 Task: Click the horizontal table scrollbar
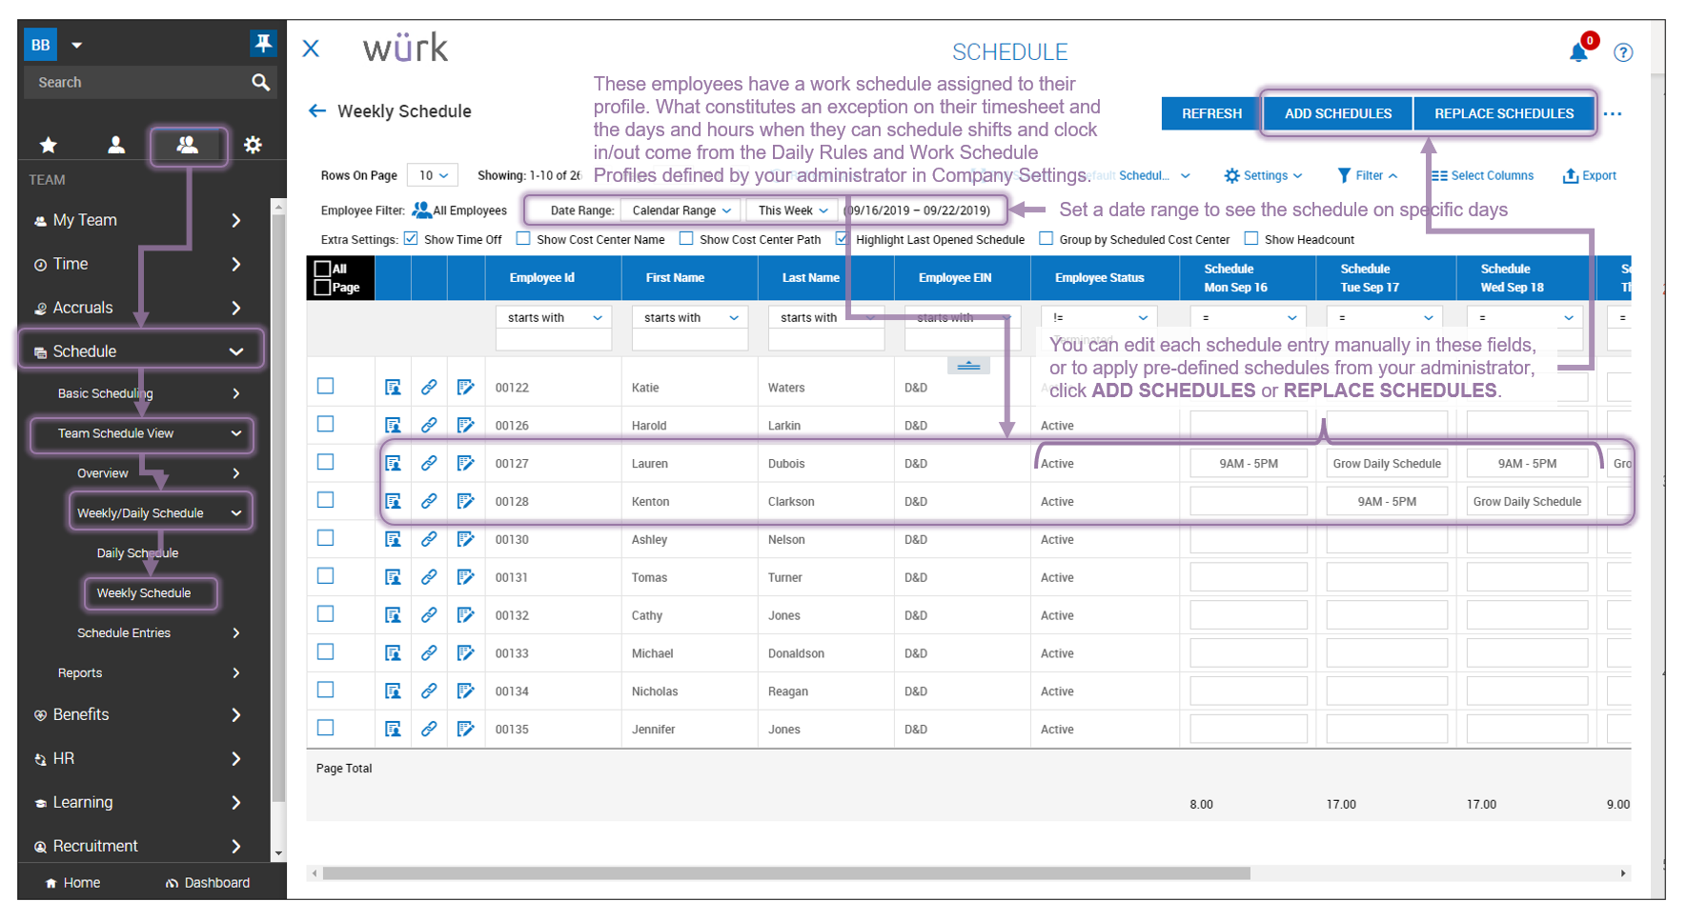tap(786, 873)
